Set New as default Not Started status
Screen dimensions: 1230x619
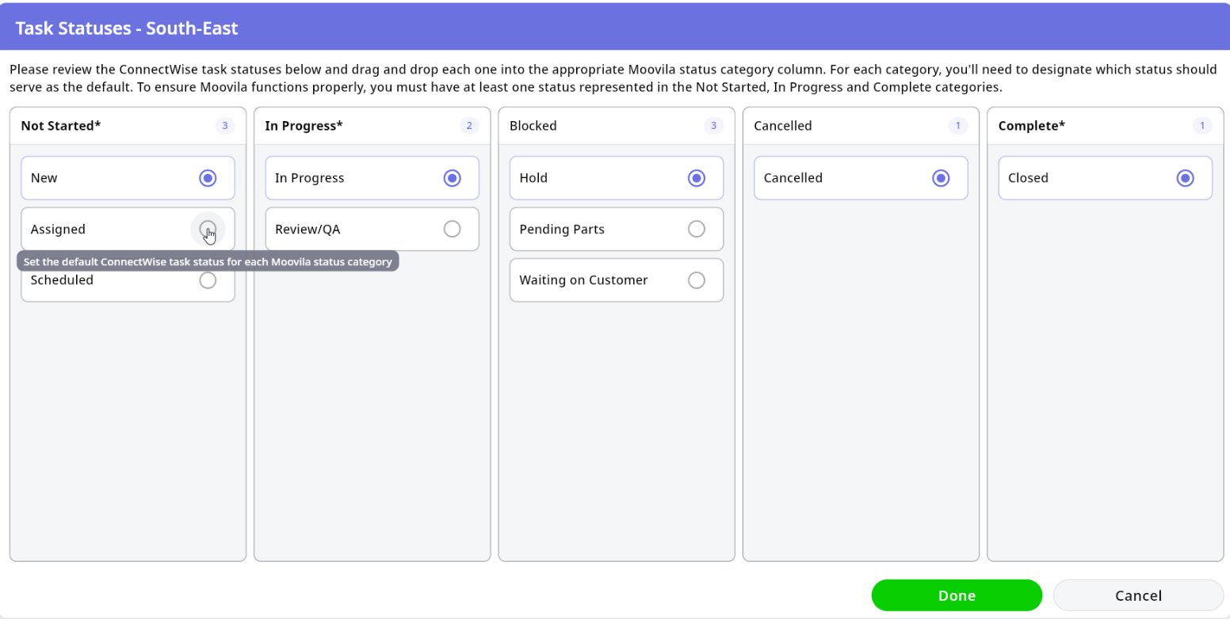click(x=208, y=178)
